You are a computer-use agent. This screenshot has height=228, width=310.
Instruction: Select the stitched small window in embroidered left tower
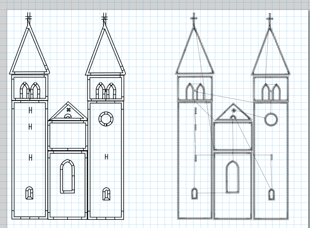click(x=195, y=193)
